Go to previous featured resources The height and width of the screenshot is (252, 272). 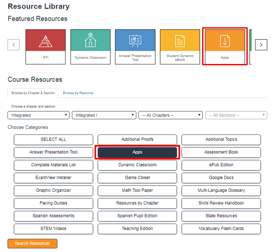[x=13, y=45]
